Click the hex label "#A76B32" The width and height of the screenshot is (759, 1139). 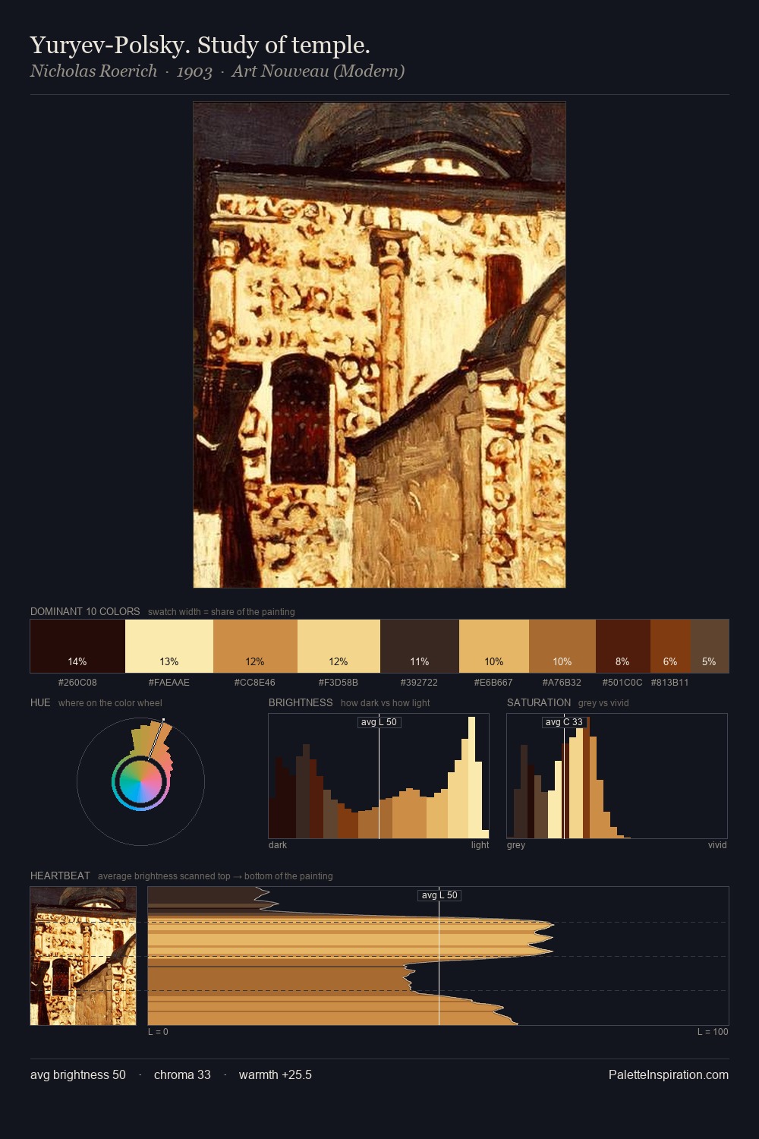tap(562, 683)
